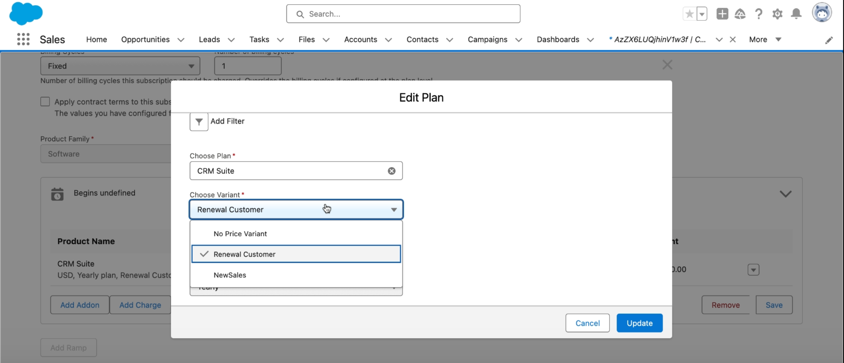The image size is (844, 363).
Task: Select the No Price Variant option
Action: coord(240,234)
